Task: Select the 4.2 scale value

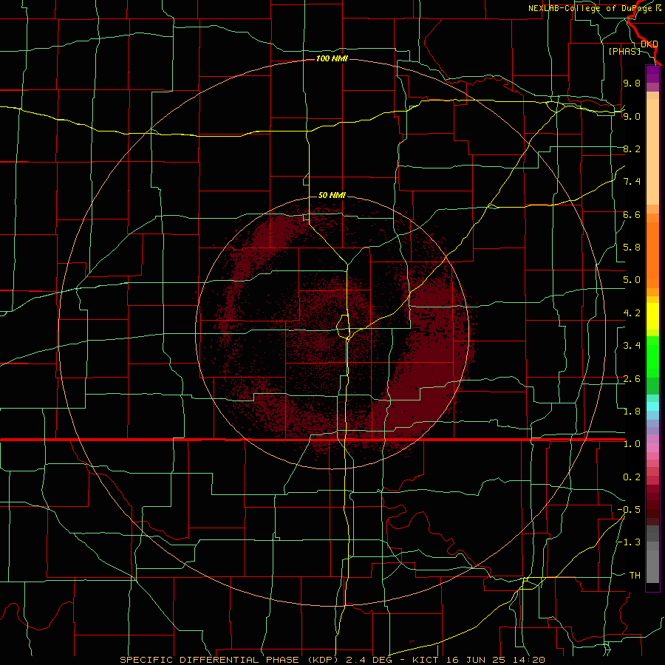Action: point(632,313)
